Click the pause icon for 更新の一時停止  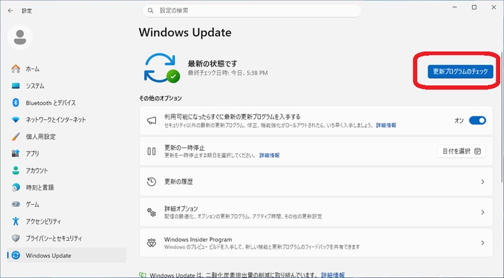(151, 151)
